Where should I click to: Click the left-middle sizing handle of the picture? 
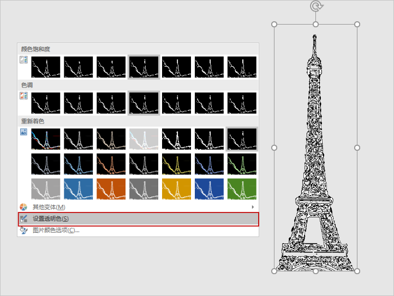[x=274, y=147]
